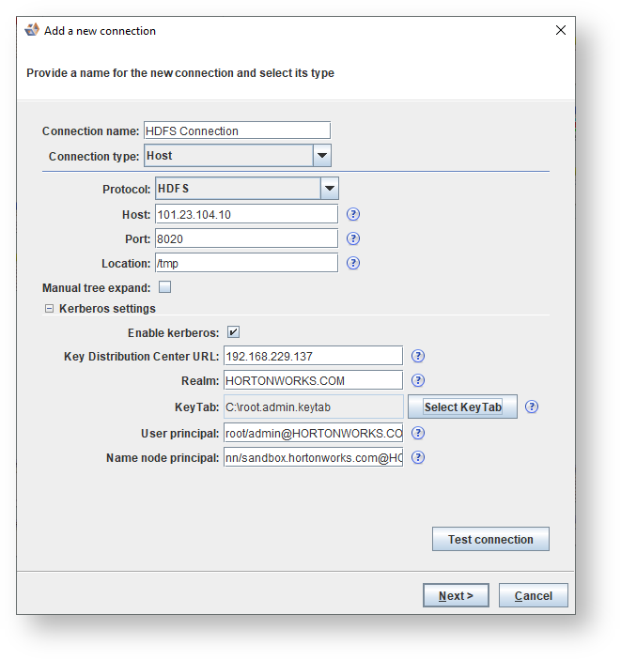Uncheck the Enable kerberos checkbox
Screen dimensions: 621x660
point(233,332)
